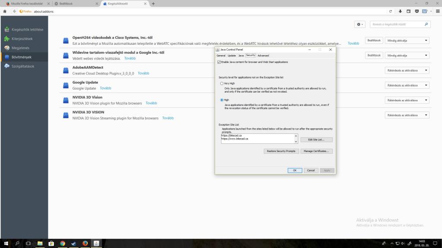Uncheck Enable Java content for browser
The image size is (442, 248).
(x=219, y=62)
